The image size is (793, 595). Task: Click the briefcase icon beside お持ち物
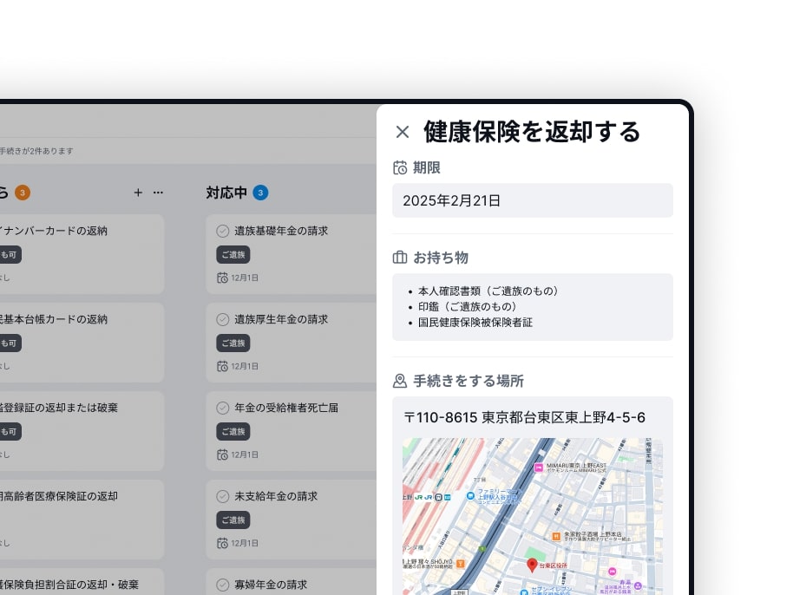coord(400,258)
